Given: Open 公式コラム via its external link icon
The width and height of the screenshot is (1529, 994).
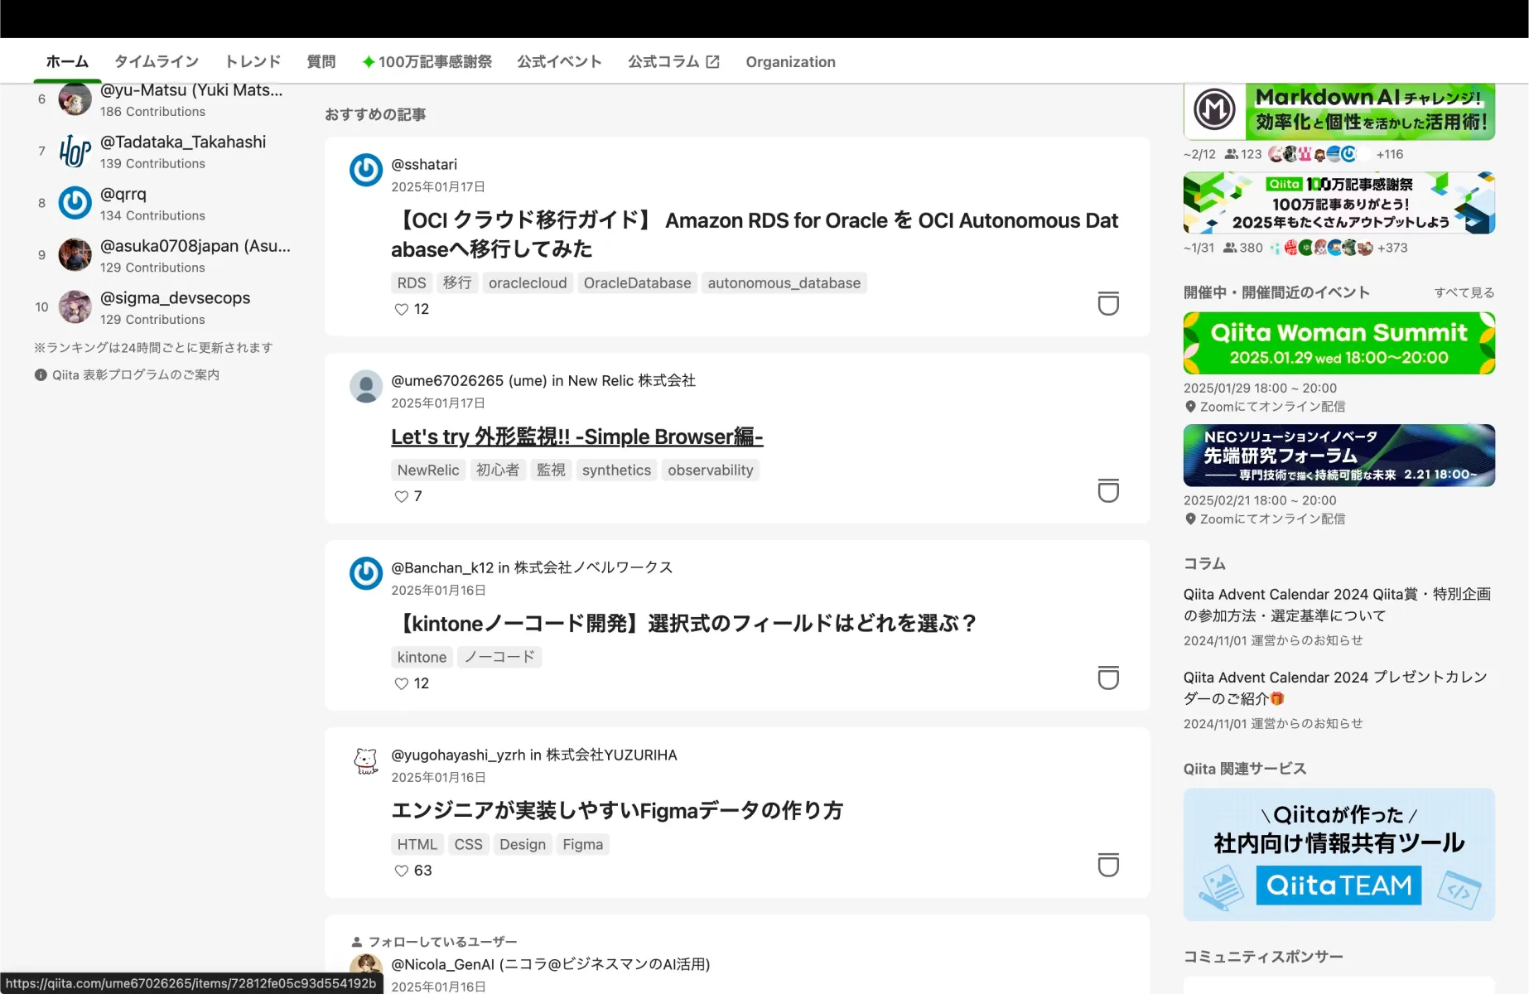Looking at the screenshot, I should [x=713, y=60].
